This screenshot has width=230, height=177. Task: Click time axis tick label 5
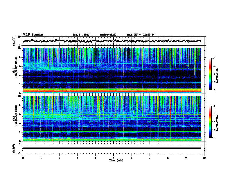tap(114, 158)
